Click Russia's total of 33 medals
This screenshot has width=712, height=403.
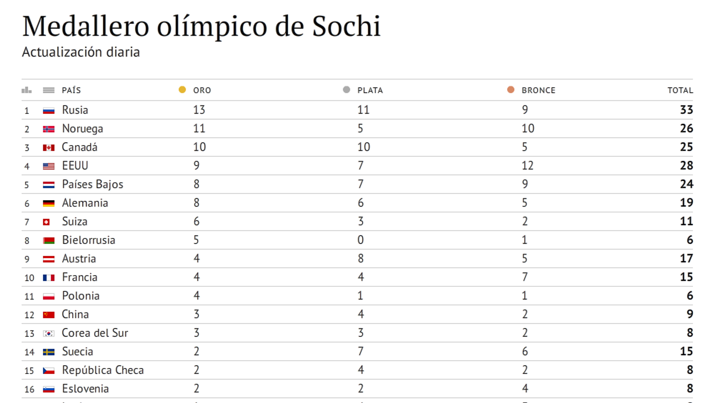(686, 110)
